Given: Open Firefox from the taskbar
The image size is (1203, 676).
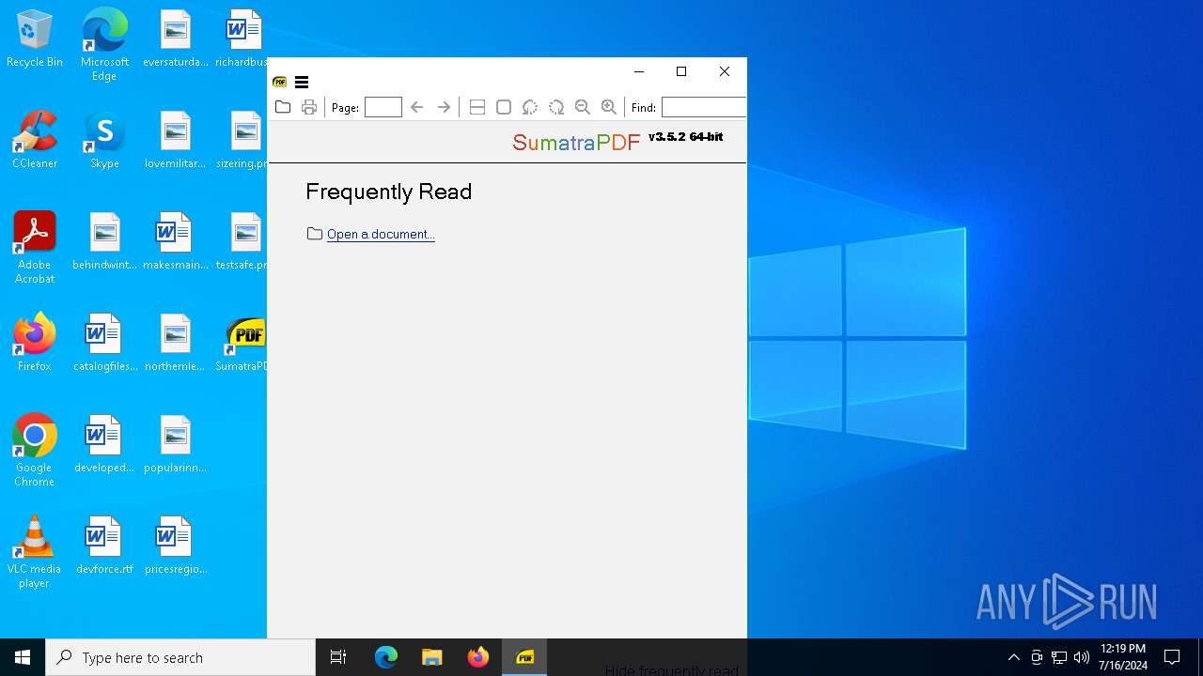Looking at the screenshot, I should point(477,657).
